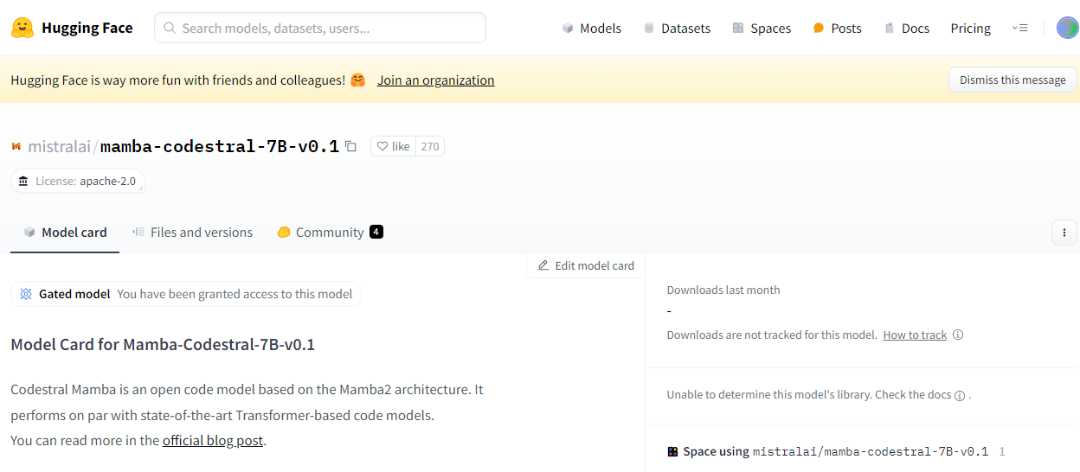Open the Models page
The image size is (1080, 472).
click(x=592, y=28)
